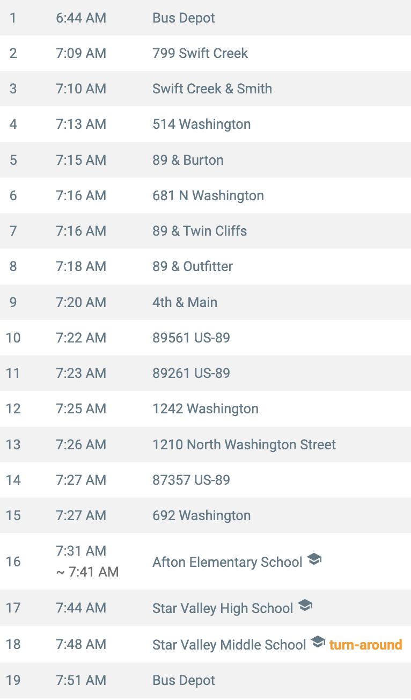Choose the 89 & Twin Cliffs stop
This screenshot has height=700, width=411.
[205, 231]
